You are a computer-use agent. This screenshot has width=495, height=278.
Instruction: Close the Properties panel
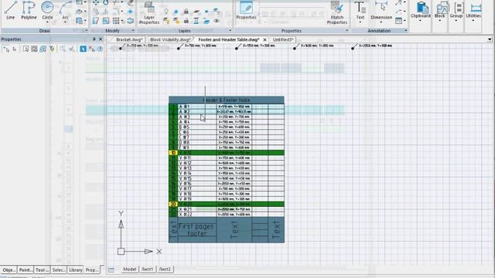pyautogui.click(x=101, y=39)
